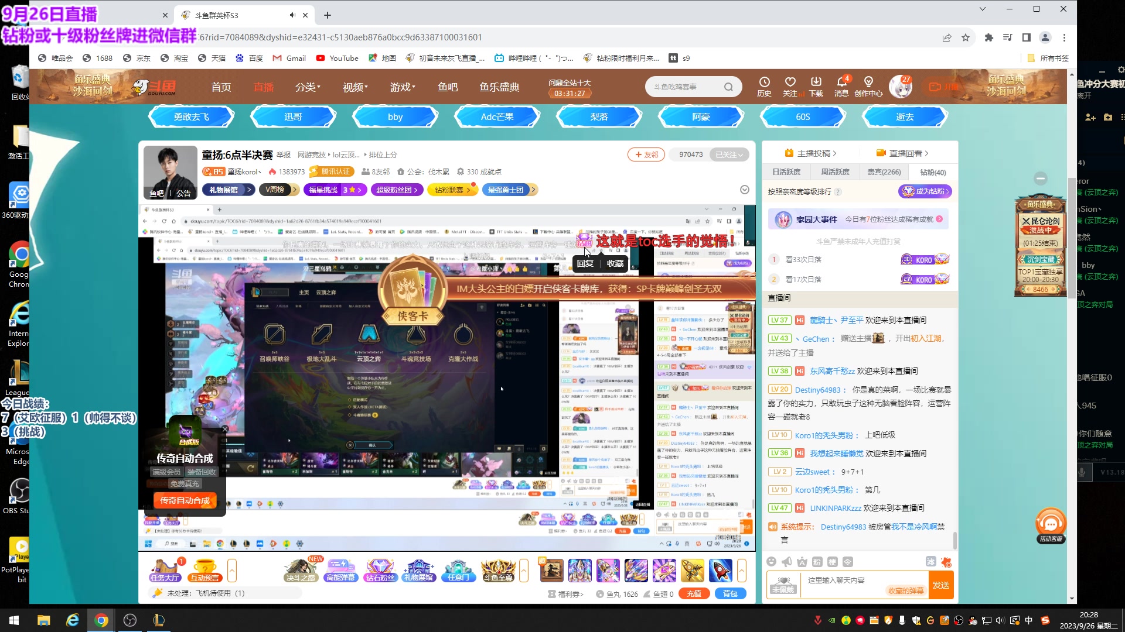This screenshot has height=632, width=1125.
Task: Open the 礼物展馆 gift hall icon
Action: (x=420, y=571)
